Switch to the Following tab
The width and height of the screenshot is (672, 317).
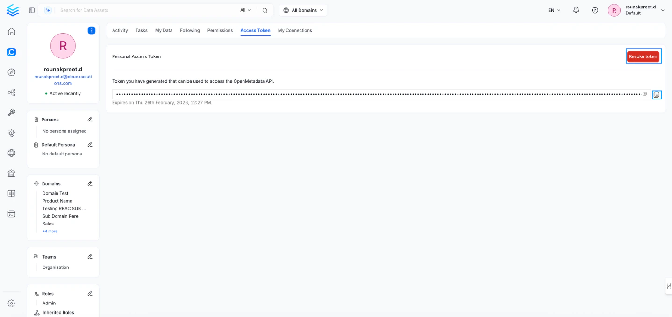tap(190, 30)
